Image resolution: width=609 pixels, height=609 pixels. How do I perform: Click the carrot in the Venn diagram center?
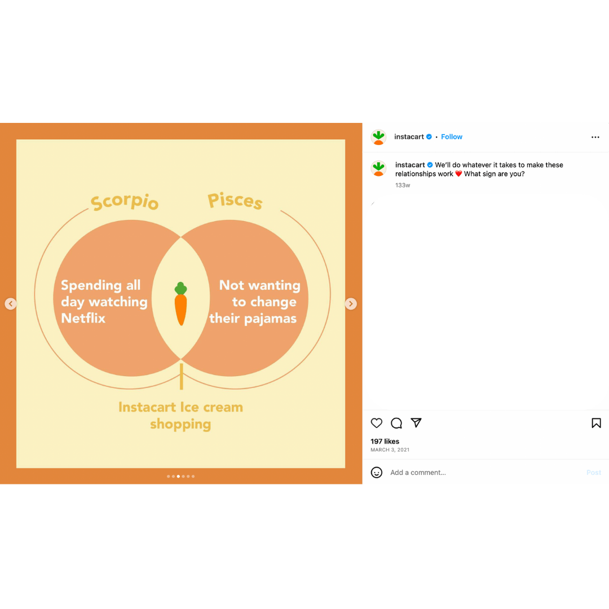click(x=180, y=304)
